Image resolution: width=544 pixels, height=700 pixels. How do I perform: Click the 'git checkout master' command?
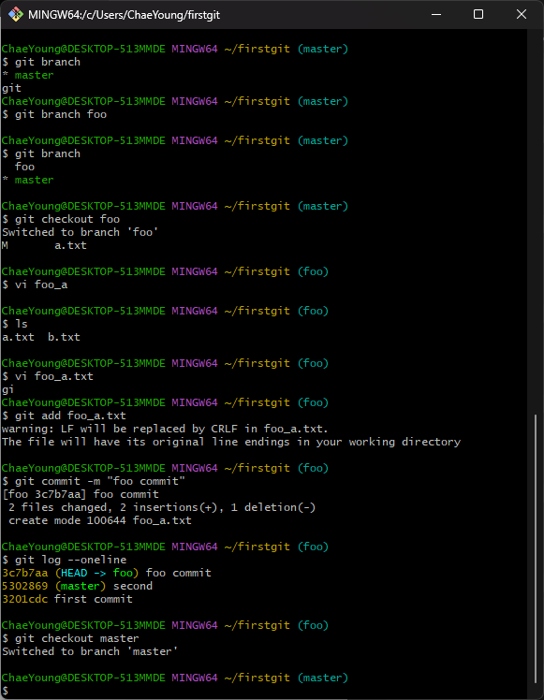[x=70, y=638]
